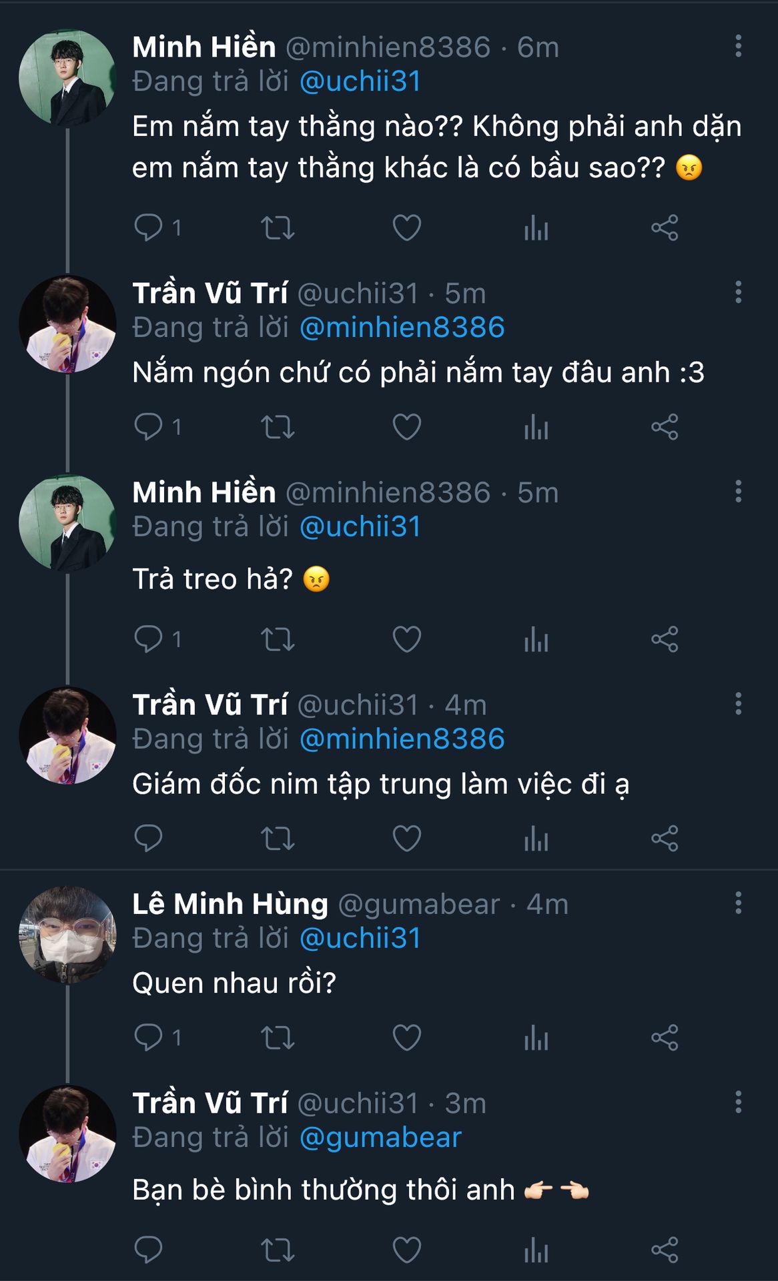Retweet the "Quen nhau rồi?" tweet

[278, 1037]
